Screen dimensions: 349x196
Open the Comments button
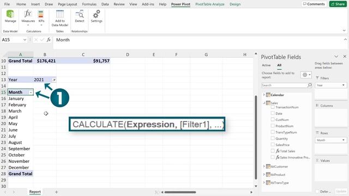(314, 4)
